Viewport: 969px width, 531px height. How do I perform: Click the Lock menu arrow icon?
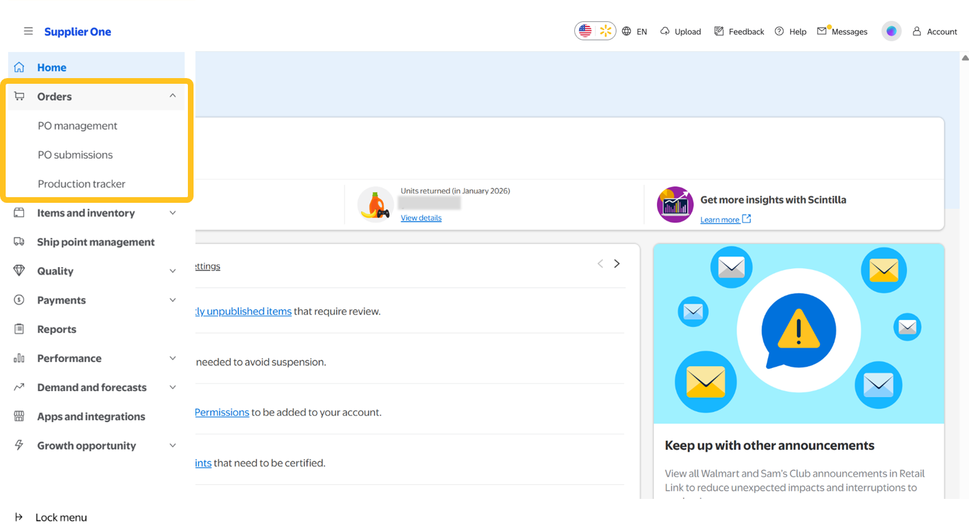(x=19, y=517)
